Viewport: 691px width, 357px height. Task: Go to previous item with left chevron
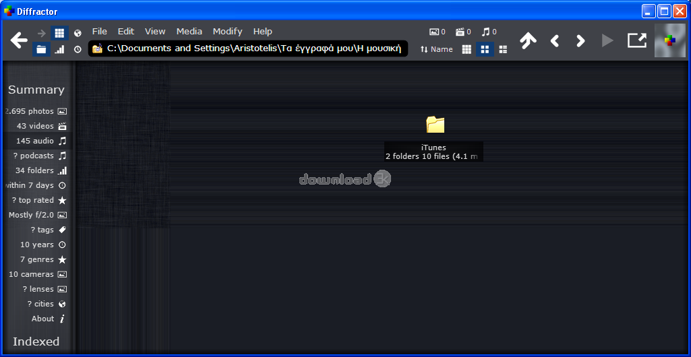[555, 41]
